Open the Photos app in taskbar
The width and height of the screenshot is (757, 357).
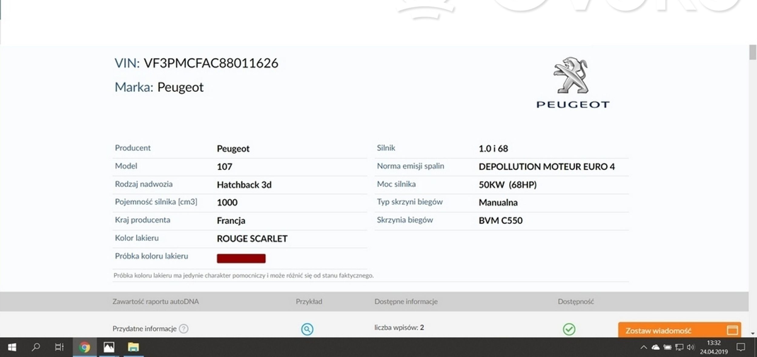click(109, 347)
